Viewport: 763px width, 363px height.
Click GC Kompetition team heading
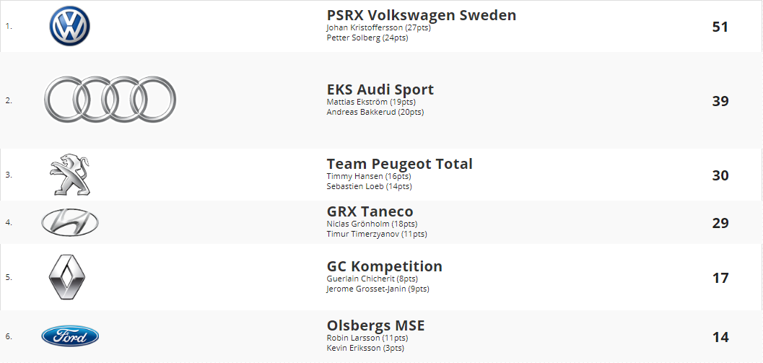[x=385, y=266]
